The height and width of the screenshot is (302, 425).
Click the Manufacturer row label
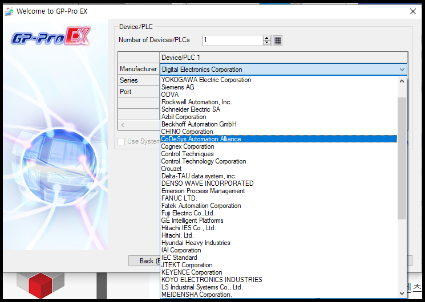coord(139,69)
